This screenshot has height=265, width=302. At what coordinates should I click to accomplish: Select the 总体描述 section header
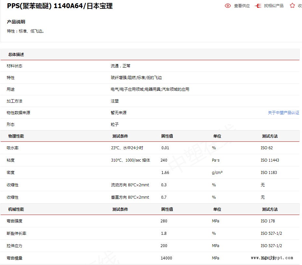click(16, 55)
